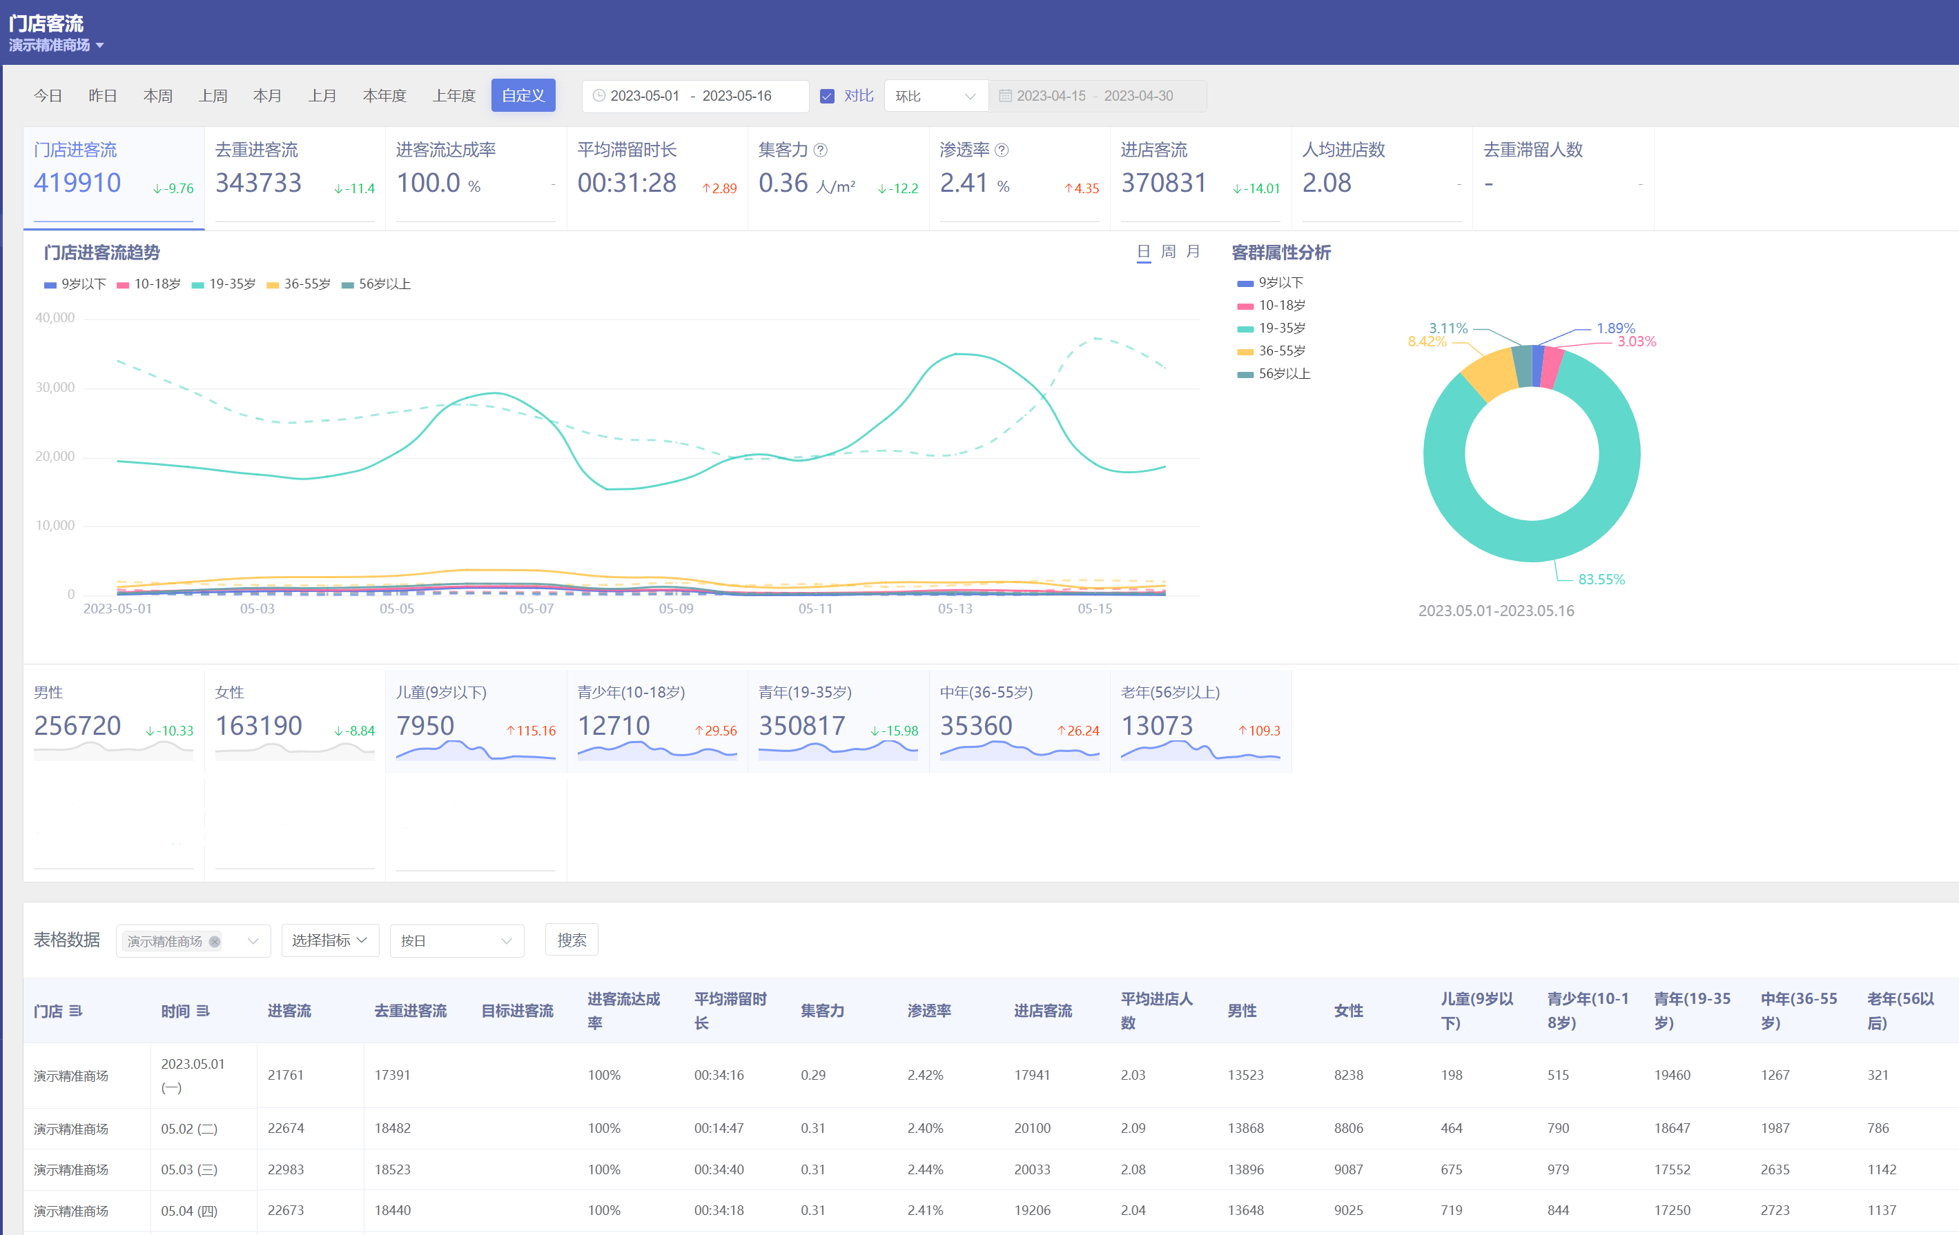Toggle 19-35岁 series in trend legend

224,284
